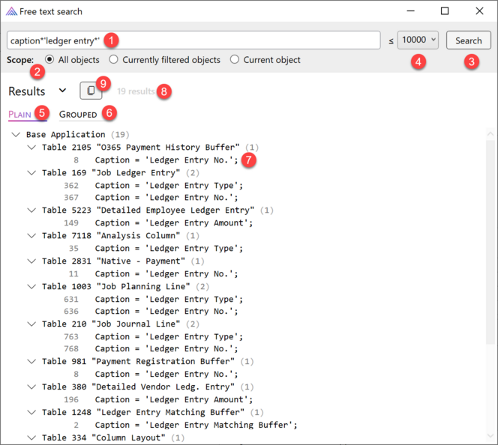Close the Free text search window
Image resolution: width=498 pixels, height=445 pixels.
479,11
